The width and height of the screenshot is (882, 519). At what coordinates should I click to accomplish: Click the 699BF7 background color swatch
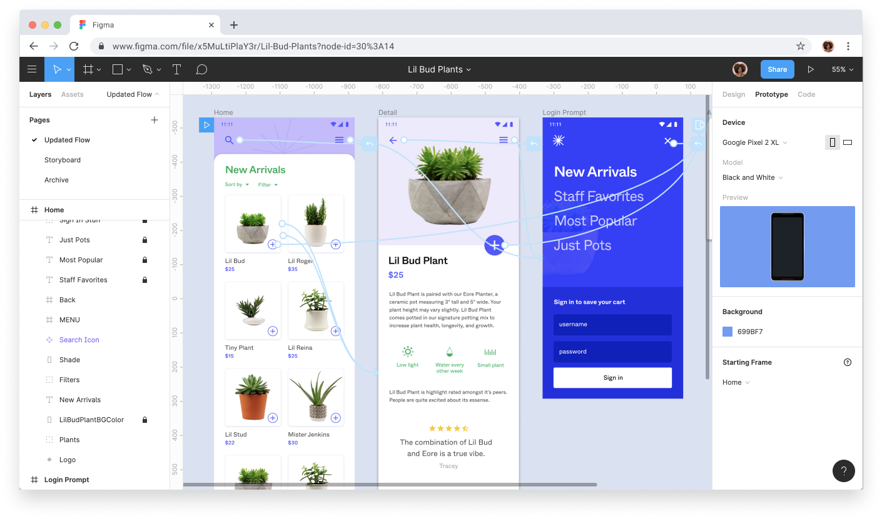pos(727,332)
